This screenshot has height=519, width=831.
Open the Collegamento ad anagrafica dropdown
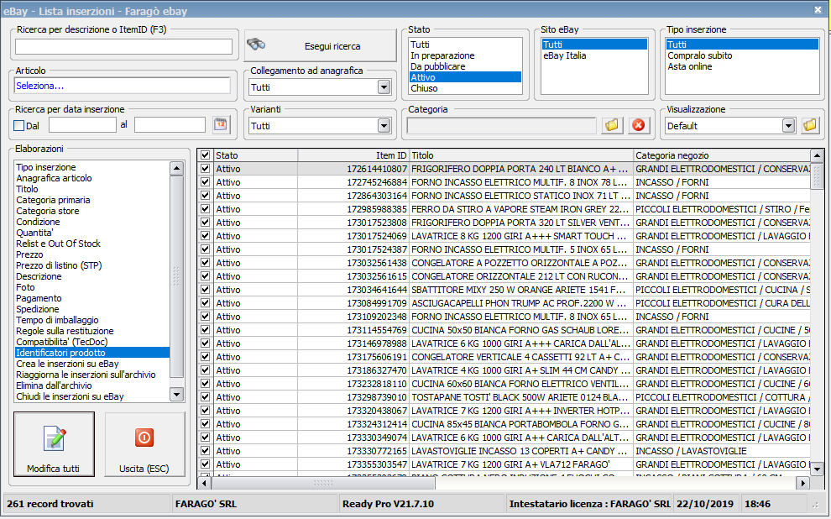384,87
